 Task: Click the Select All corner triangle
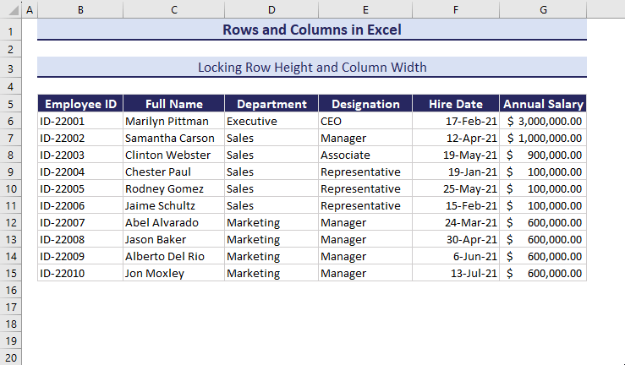point(10,10)
